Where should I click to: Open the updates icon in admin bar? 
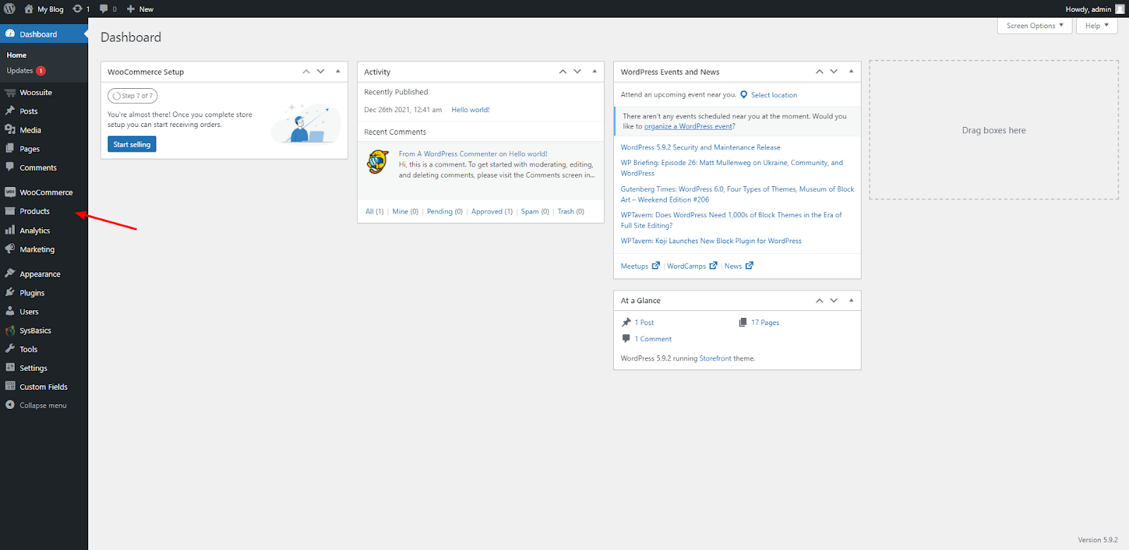[78, 9]
